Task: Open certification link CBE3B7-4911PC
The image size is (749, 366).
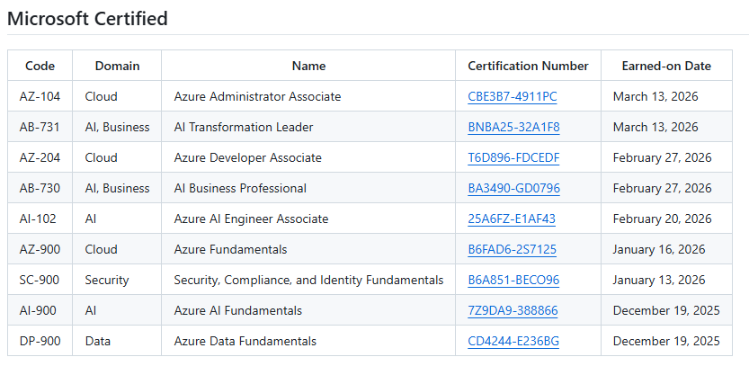Action: point(512,96)
